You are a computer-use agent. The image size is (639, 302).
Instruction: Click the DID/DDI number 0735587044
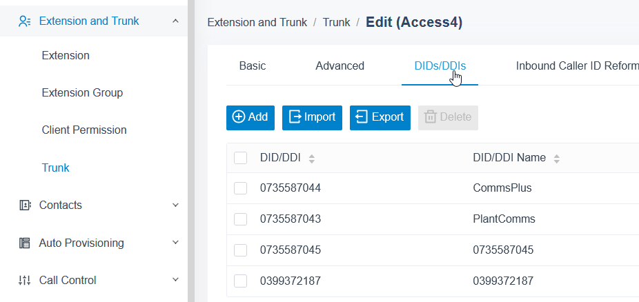pos(291,188)
